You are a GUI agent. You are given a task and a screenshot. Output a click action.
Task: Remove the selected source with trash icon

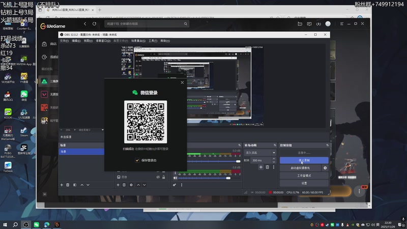pyautogui.click(x=124, y=185)
